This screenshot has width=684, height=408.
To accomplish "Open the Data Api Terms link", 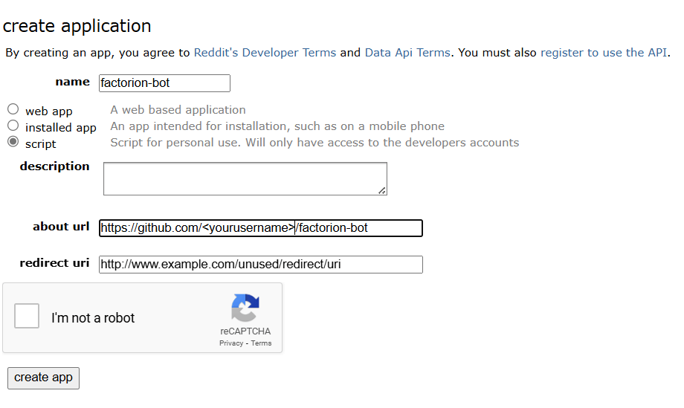I will [407, 53].
